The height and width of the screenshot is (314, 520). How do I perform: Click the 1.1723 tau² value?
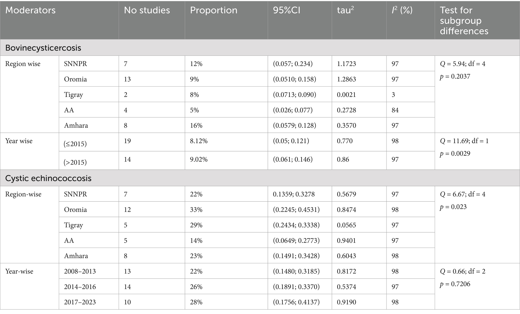tap(346, 64)
